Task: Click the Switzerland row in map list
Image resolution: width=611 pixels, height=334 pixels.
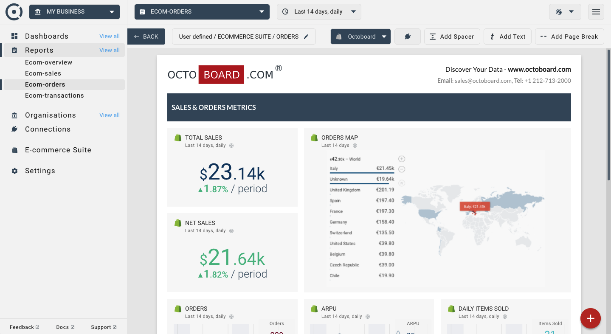Action: tap(362, 233)
